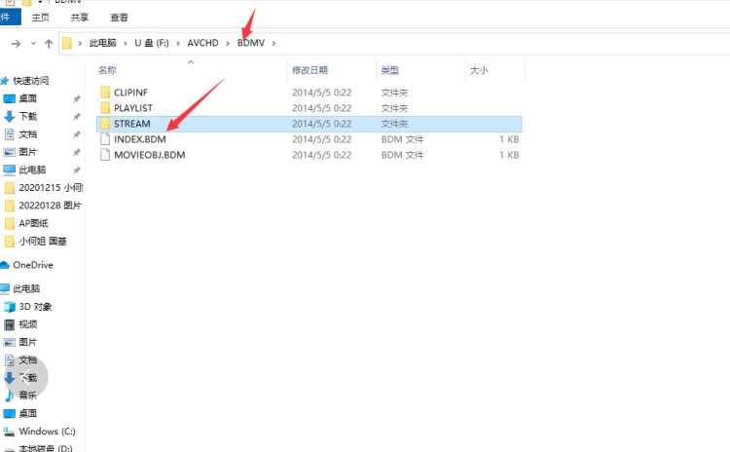Open the 共享 ribbon tab
This screenshot has height=452, width=730.
80,18
